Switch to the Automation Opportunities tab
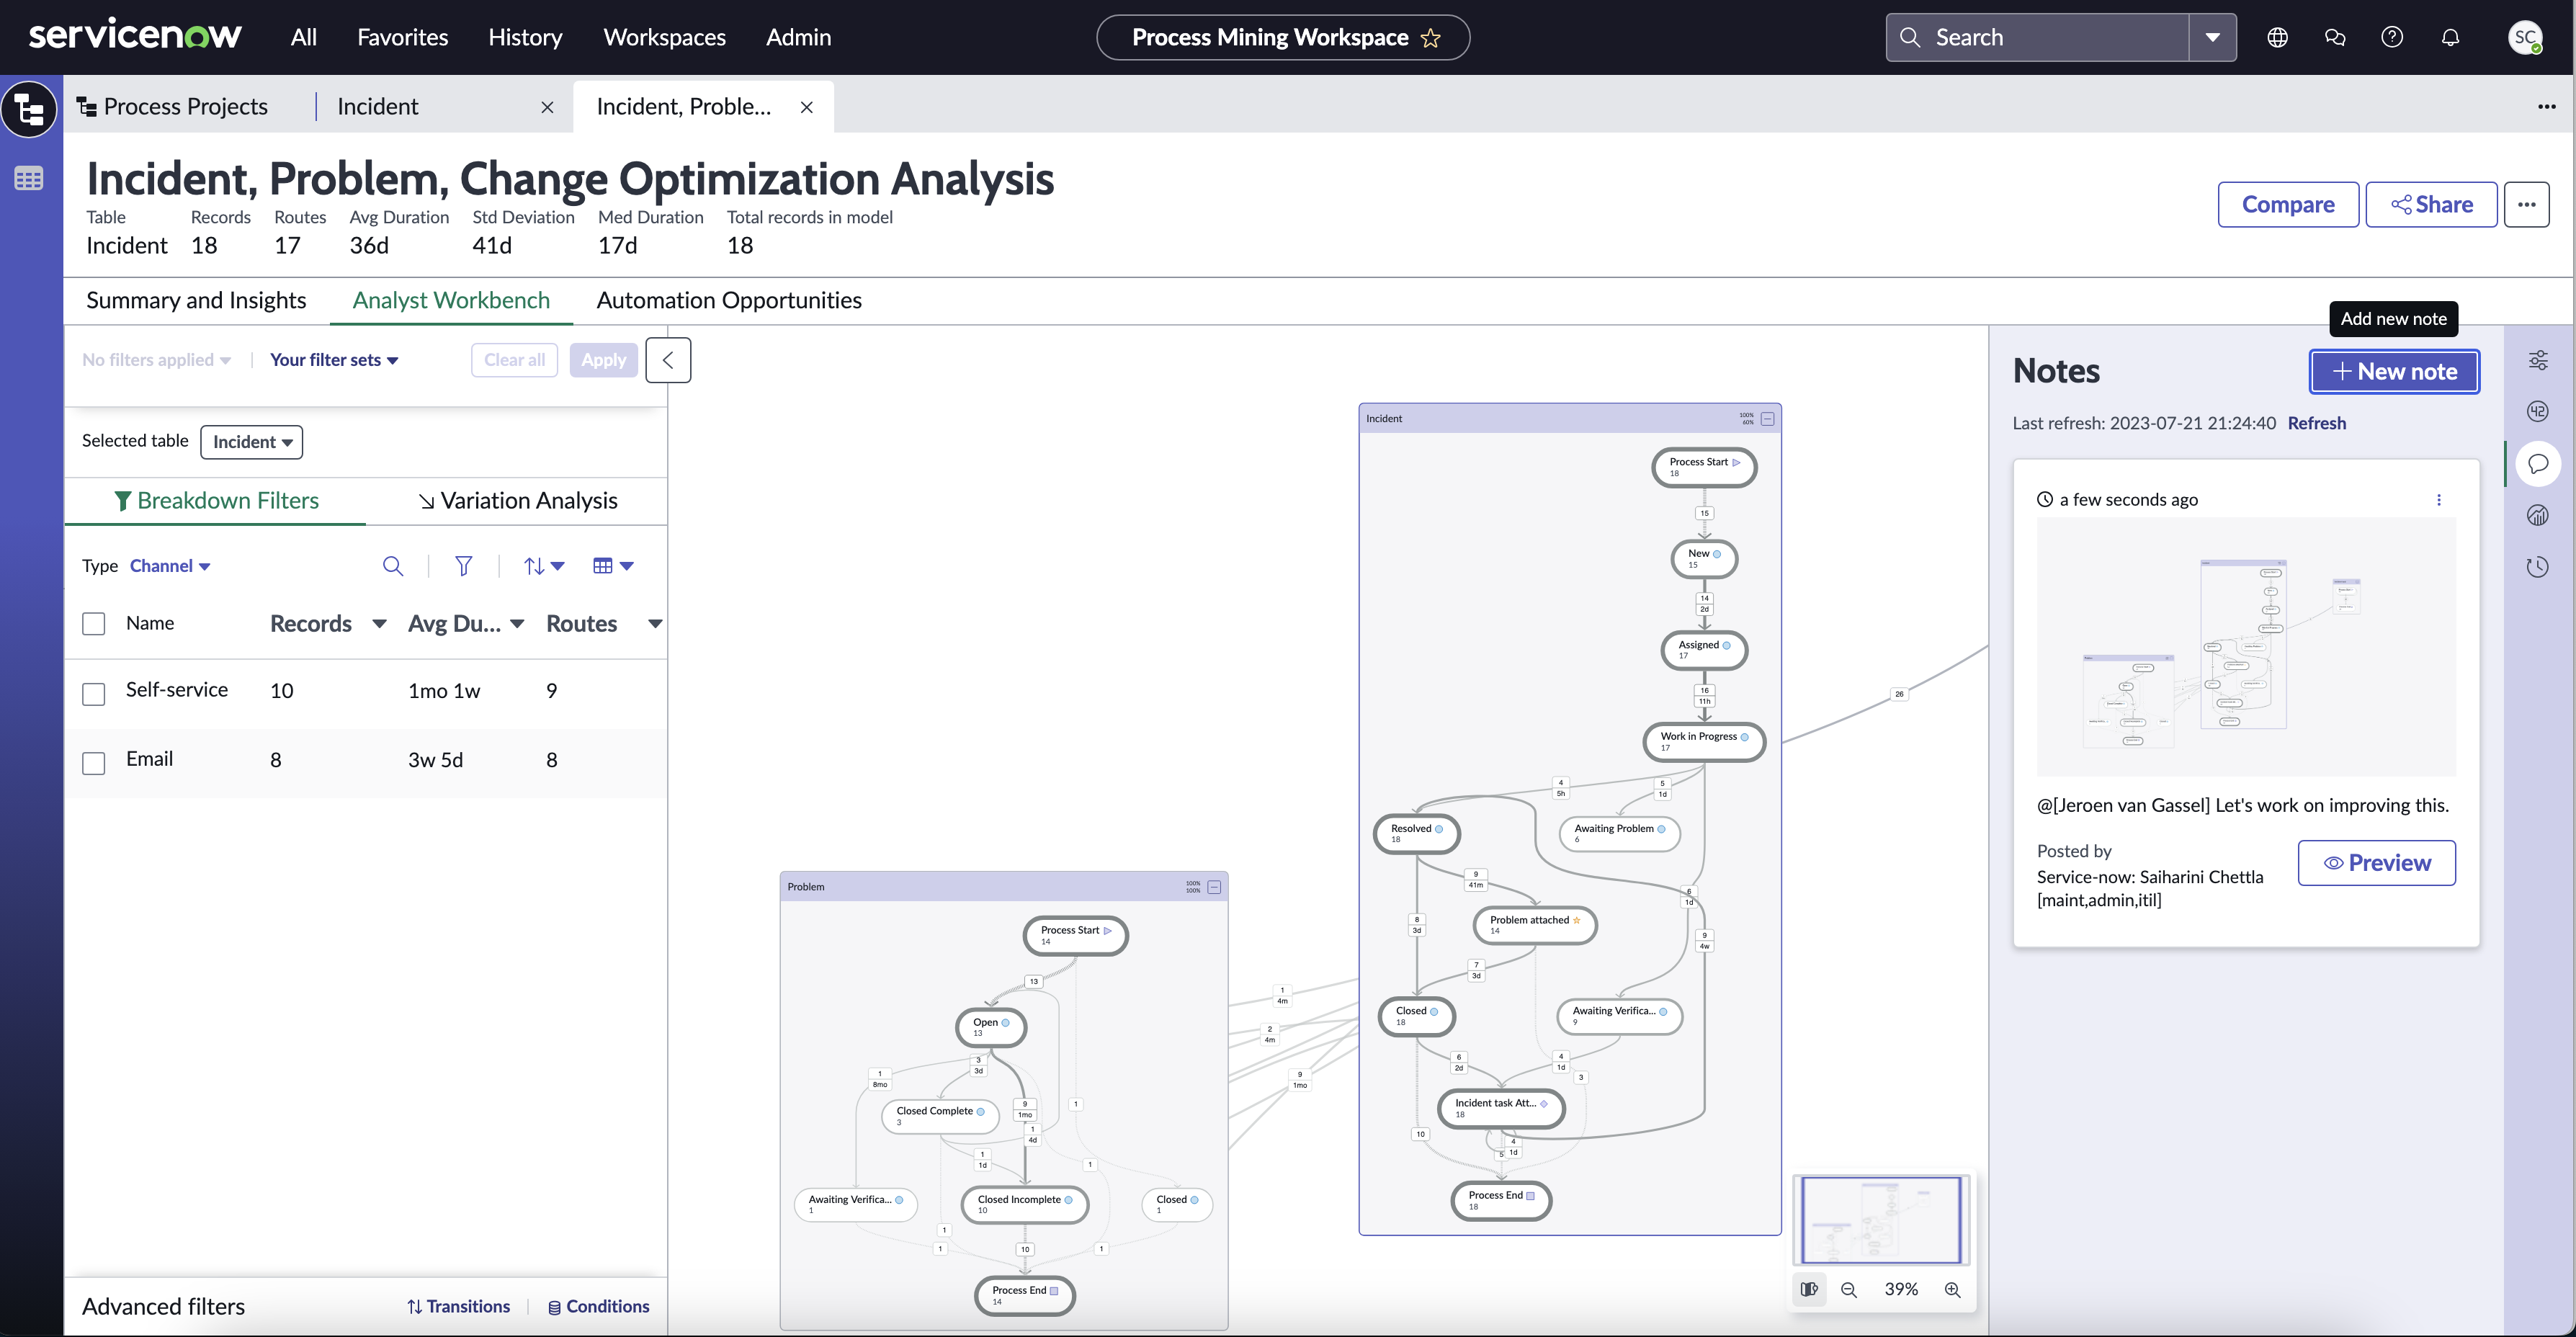 tap(729, 300)
